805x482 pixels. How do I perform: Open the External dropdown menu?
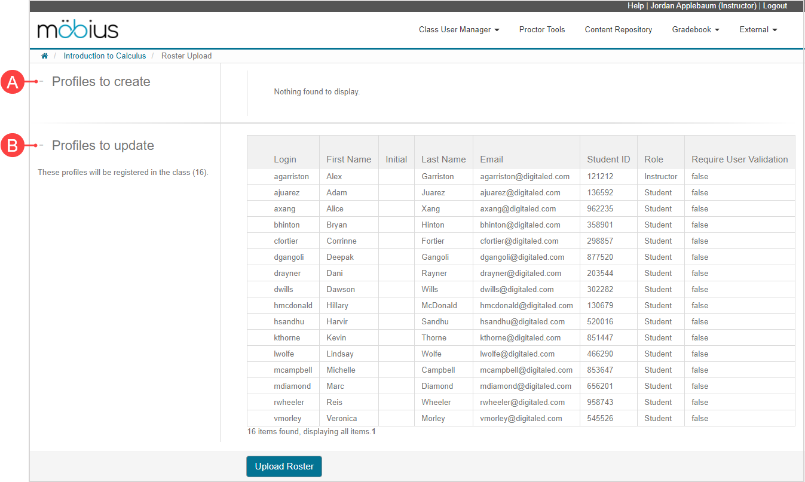click(x=758, y=30)
